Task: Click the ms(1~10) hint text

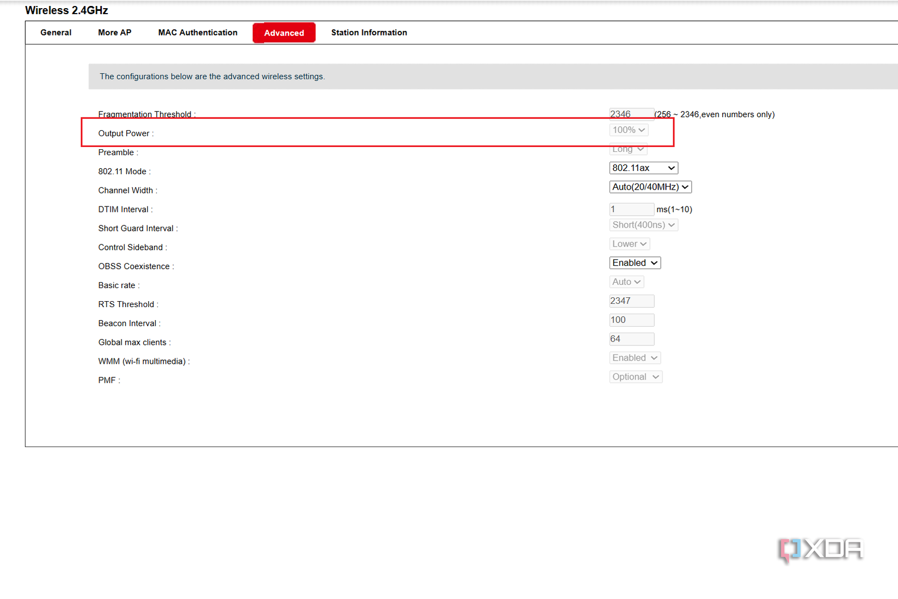Action: [674, 209]
